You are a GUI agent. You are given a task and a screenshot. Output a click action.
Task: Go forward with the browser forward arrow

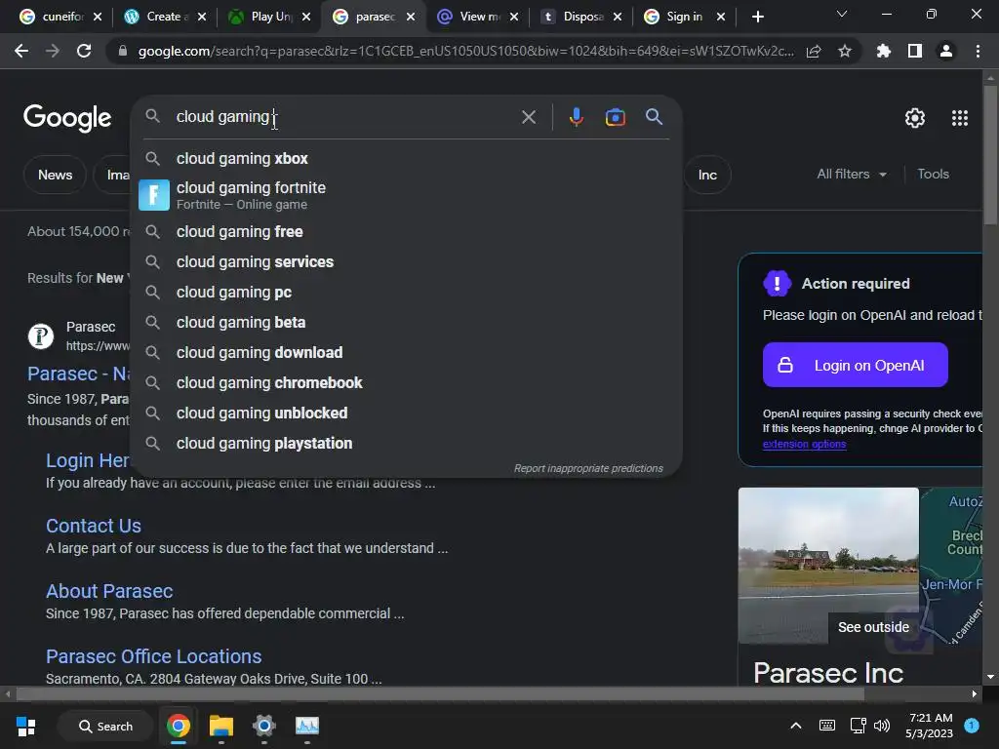click(53, 51)
